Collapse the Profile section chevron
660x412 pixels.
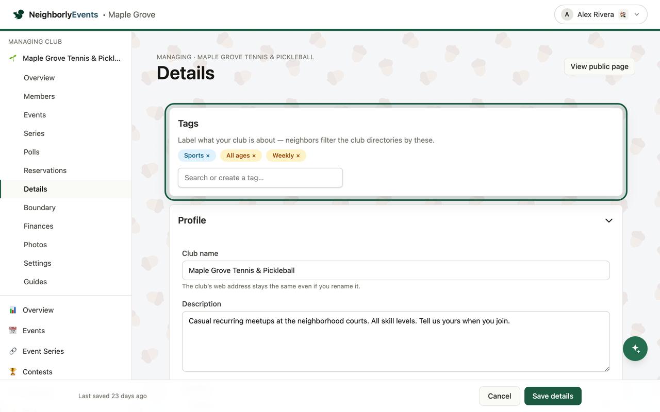pyautogui.click(x=609, y=220)
